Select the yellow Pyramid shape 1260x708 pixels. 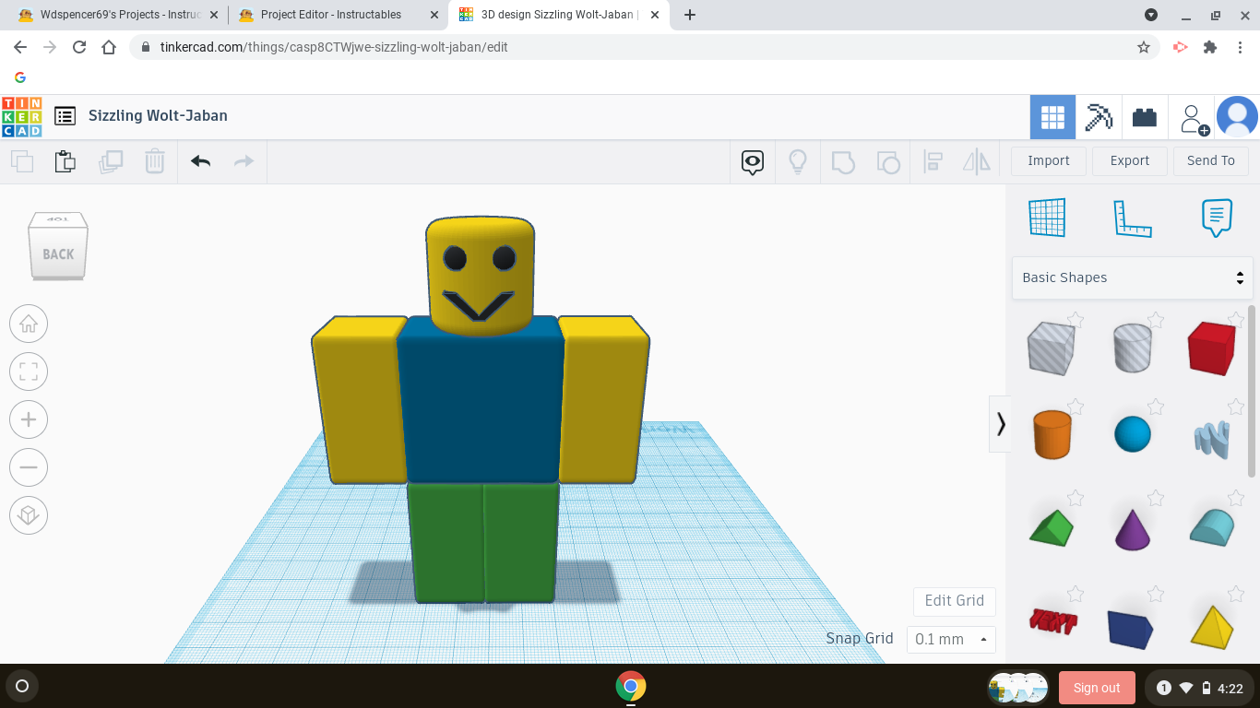pyautogui.click(x=1212, y=627)
